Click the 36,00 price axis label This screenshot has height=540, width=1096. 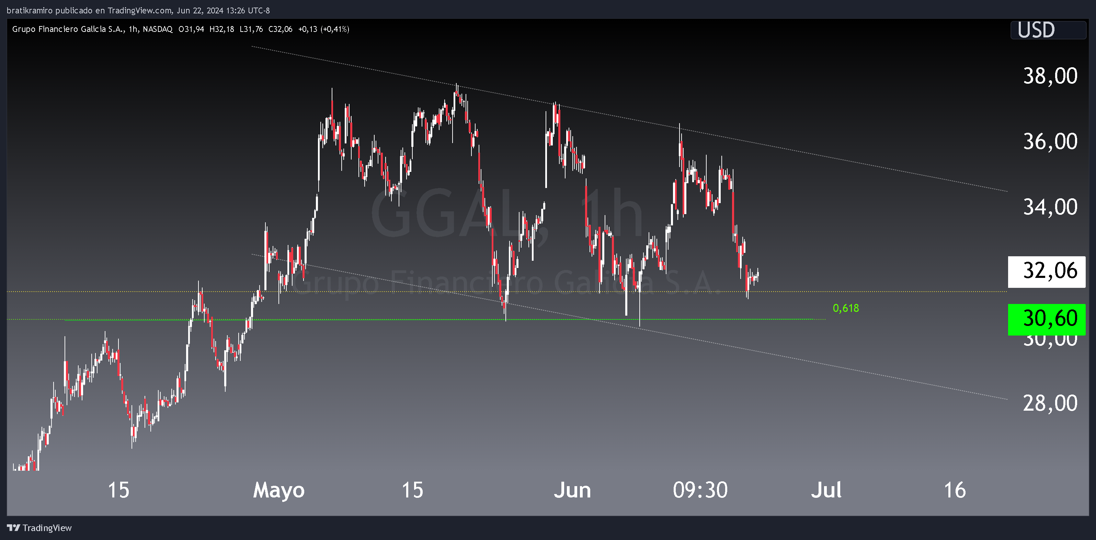click(1050, 142)
